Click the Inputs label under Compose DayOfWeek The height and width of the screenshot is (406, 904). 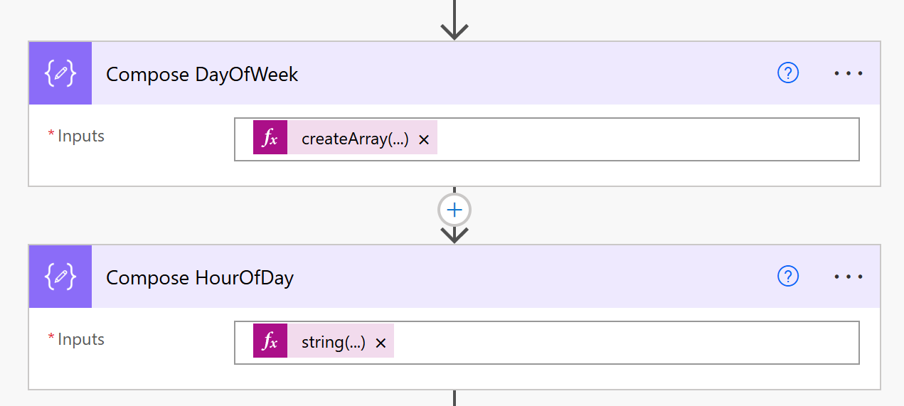coord(80,136)
